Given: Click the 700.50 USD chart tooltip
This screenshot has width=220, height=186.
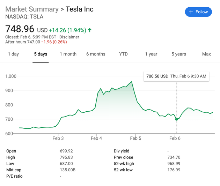Looking at the screenshot, I should (176, 76).
